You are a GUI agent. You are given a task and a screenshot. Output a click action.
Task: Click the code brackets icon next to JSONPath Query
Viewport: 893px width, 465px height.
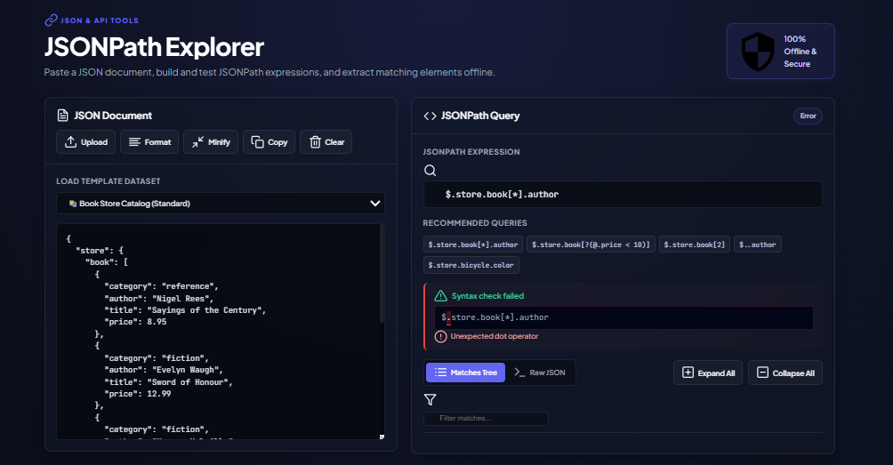[x=430, y=116]
